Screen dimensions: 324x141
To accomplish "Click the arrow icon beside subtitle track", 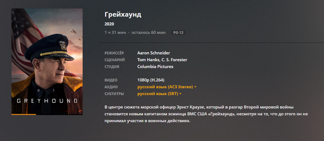I will pos(181,94).
